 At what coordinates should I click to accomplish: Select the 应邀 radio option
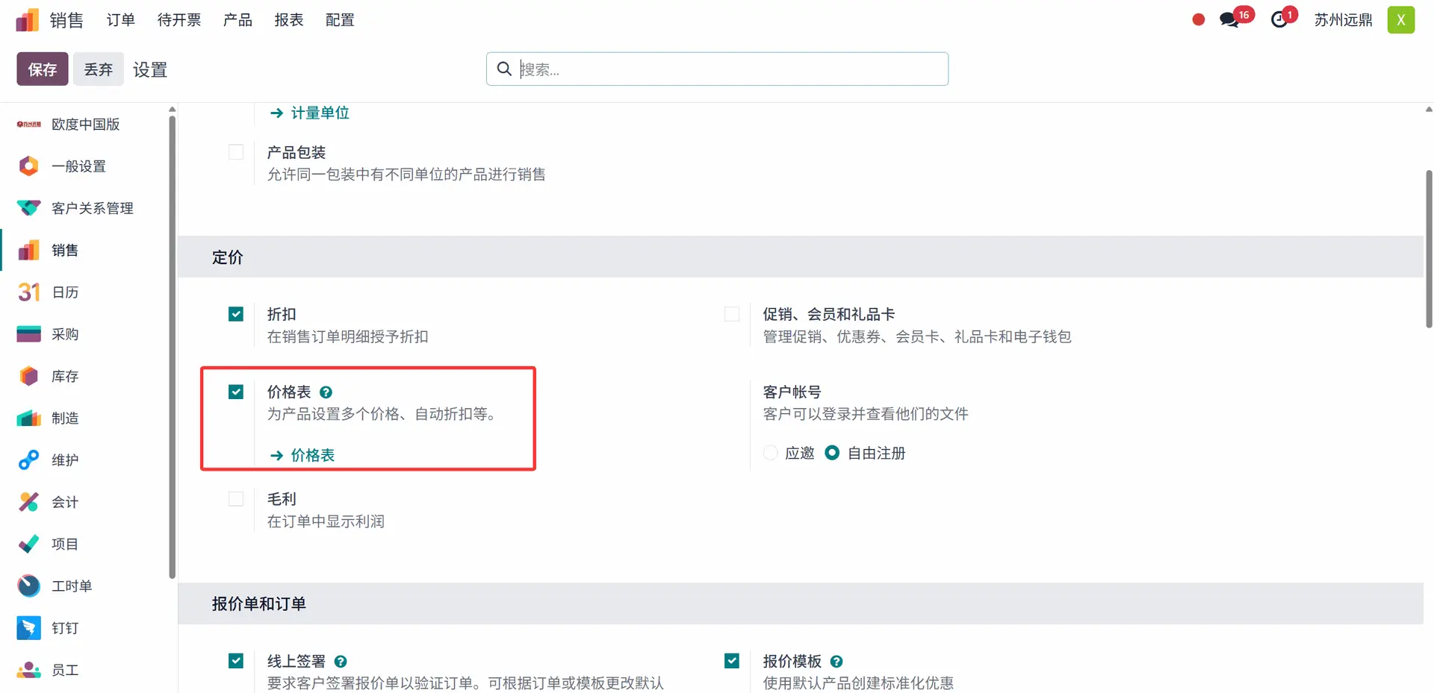pos(771,453)
